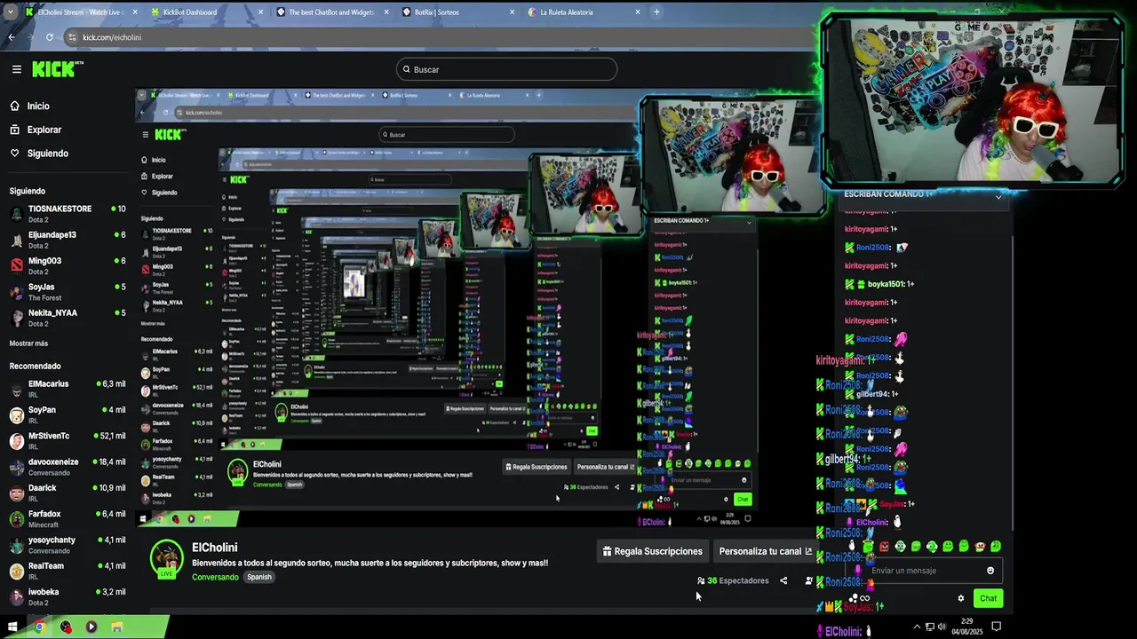Open RealTeam recommended channel

(x=68, y=571)
